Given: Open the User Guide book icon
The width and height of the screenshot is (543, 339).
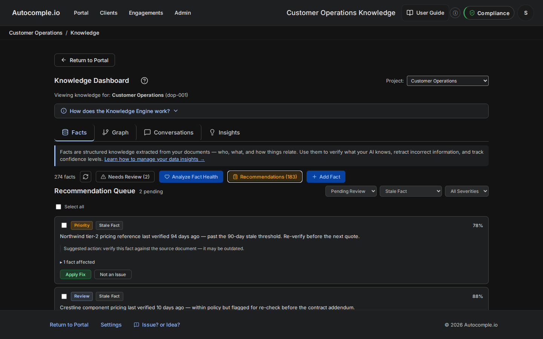Looking at the screenshot, I should [x=410, y=13].
